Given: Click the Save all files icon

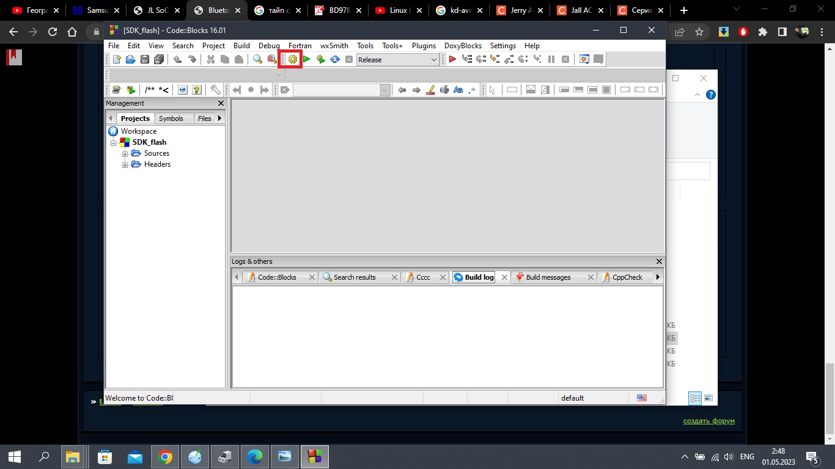Looking at the screenshot, I should pos(159,59).
